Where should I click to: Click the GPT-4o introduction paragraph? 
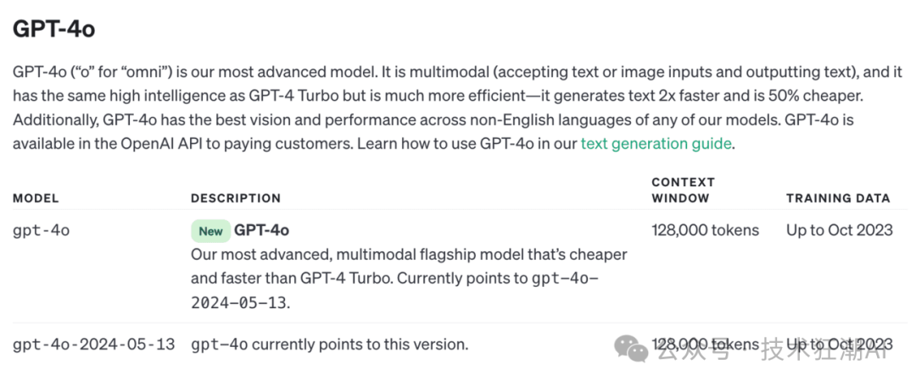(x=457, y=108)
